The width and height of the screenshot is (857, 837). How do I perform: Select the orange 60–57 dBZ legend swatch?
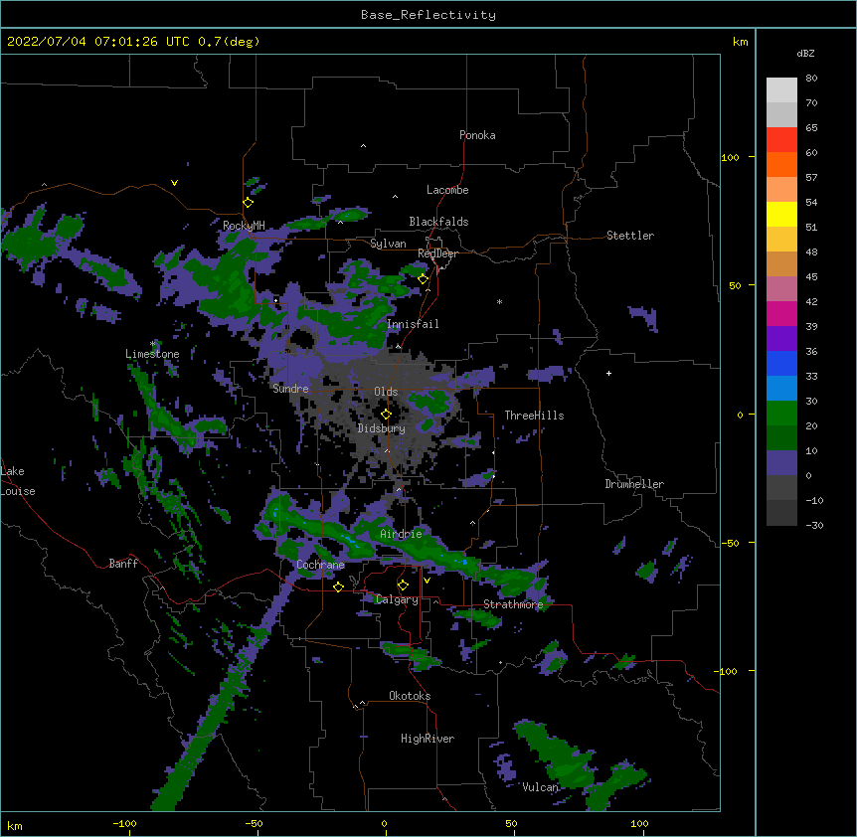pos(781,164)
